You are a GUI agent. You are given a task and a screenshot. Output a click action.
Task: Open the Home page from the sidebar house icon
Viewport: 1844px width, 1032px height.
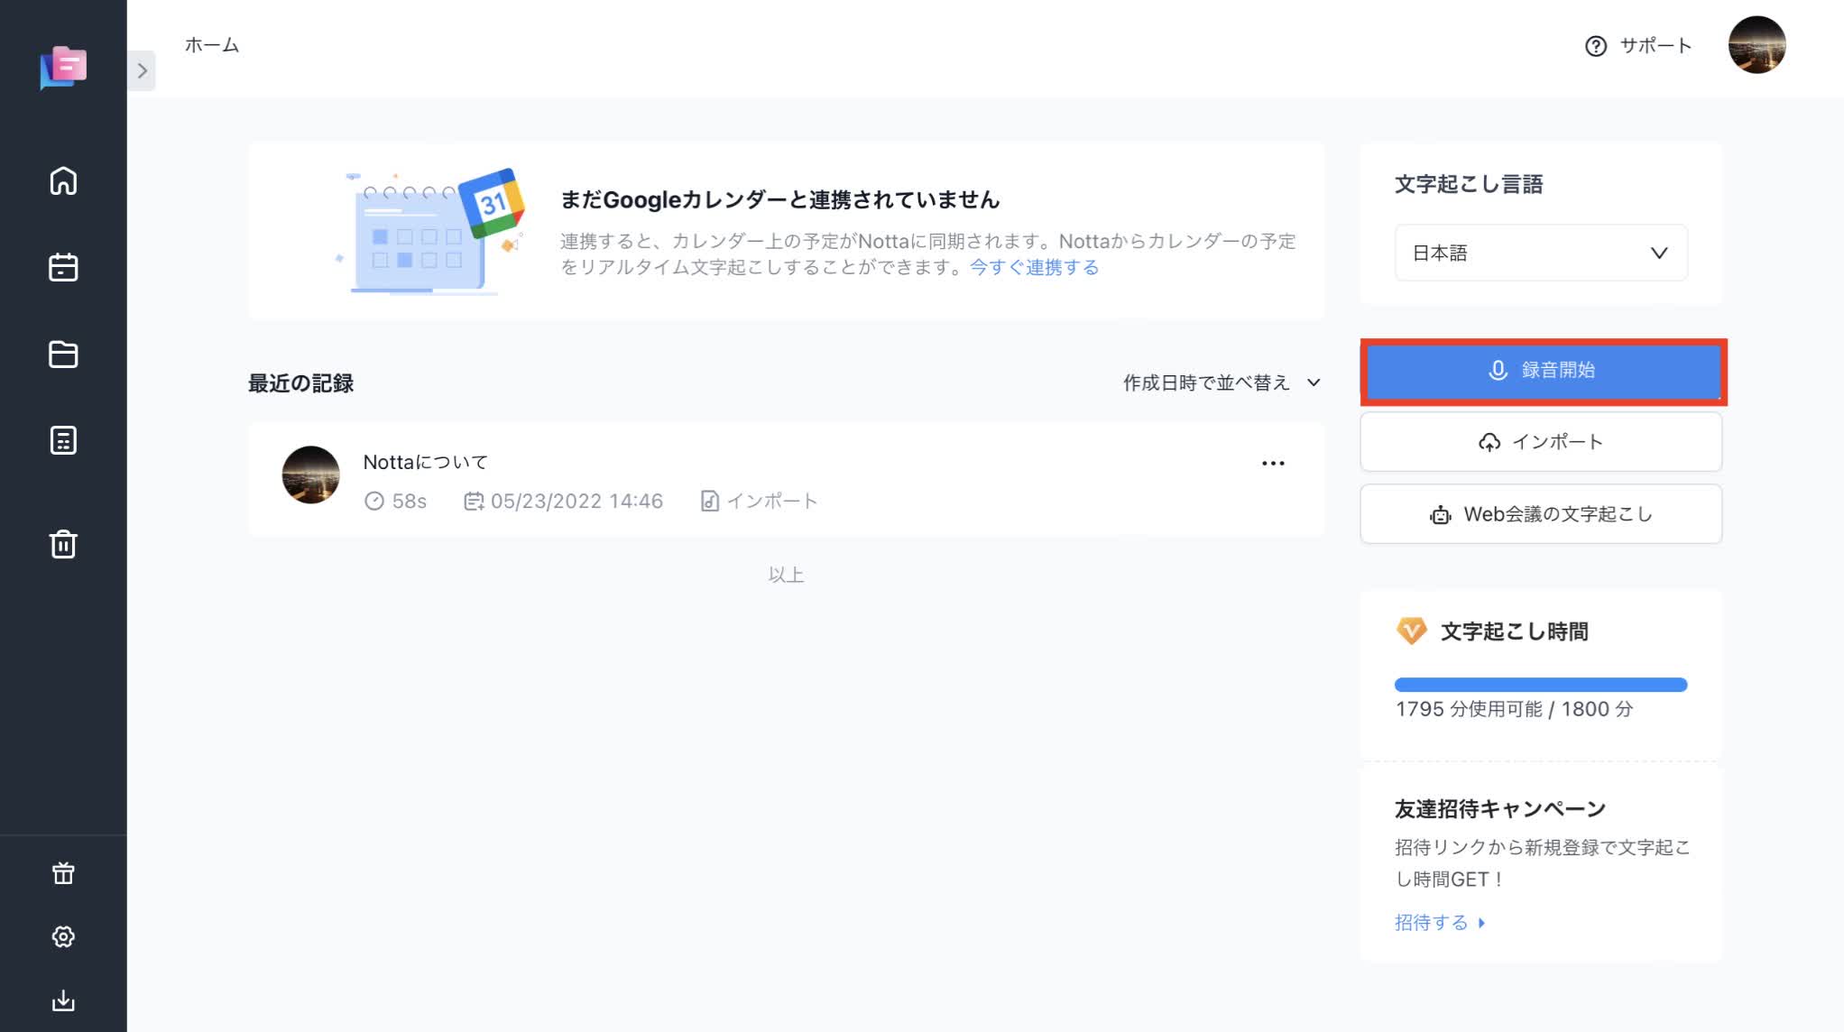coord(63,181)
